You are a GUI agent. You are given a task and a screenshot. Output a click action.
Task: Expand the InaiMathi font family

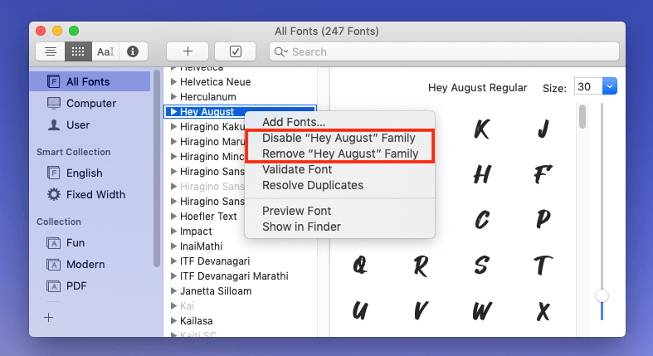(173, 246)
